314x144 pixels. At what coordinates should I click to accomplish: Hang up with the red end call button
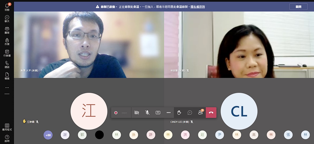[x=211, y=113]
